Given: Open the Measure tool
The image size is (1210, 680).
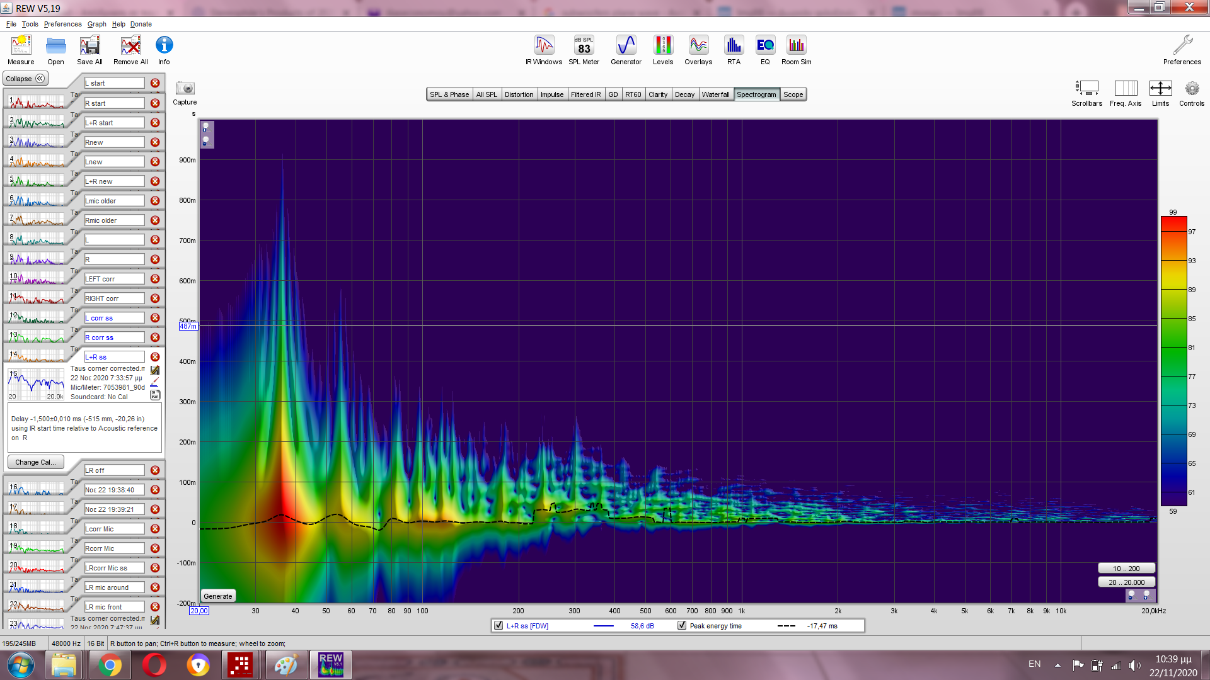Looking at the screenshot, I should tap(21, 50).
